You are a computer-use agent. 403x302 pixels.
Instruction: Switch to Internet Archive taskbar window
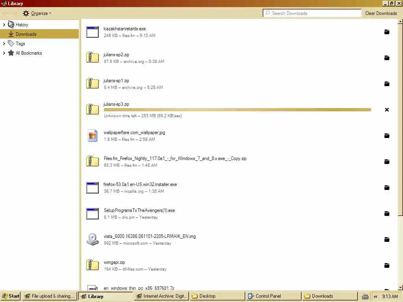click(x=161, y=296)
